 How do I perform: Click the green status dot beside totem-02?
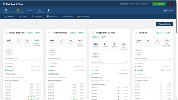point(135,70)
